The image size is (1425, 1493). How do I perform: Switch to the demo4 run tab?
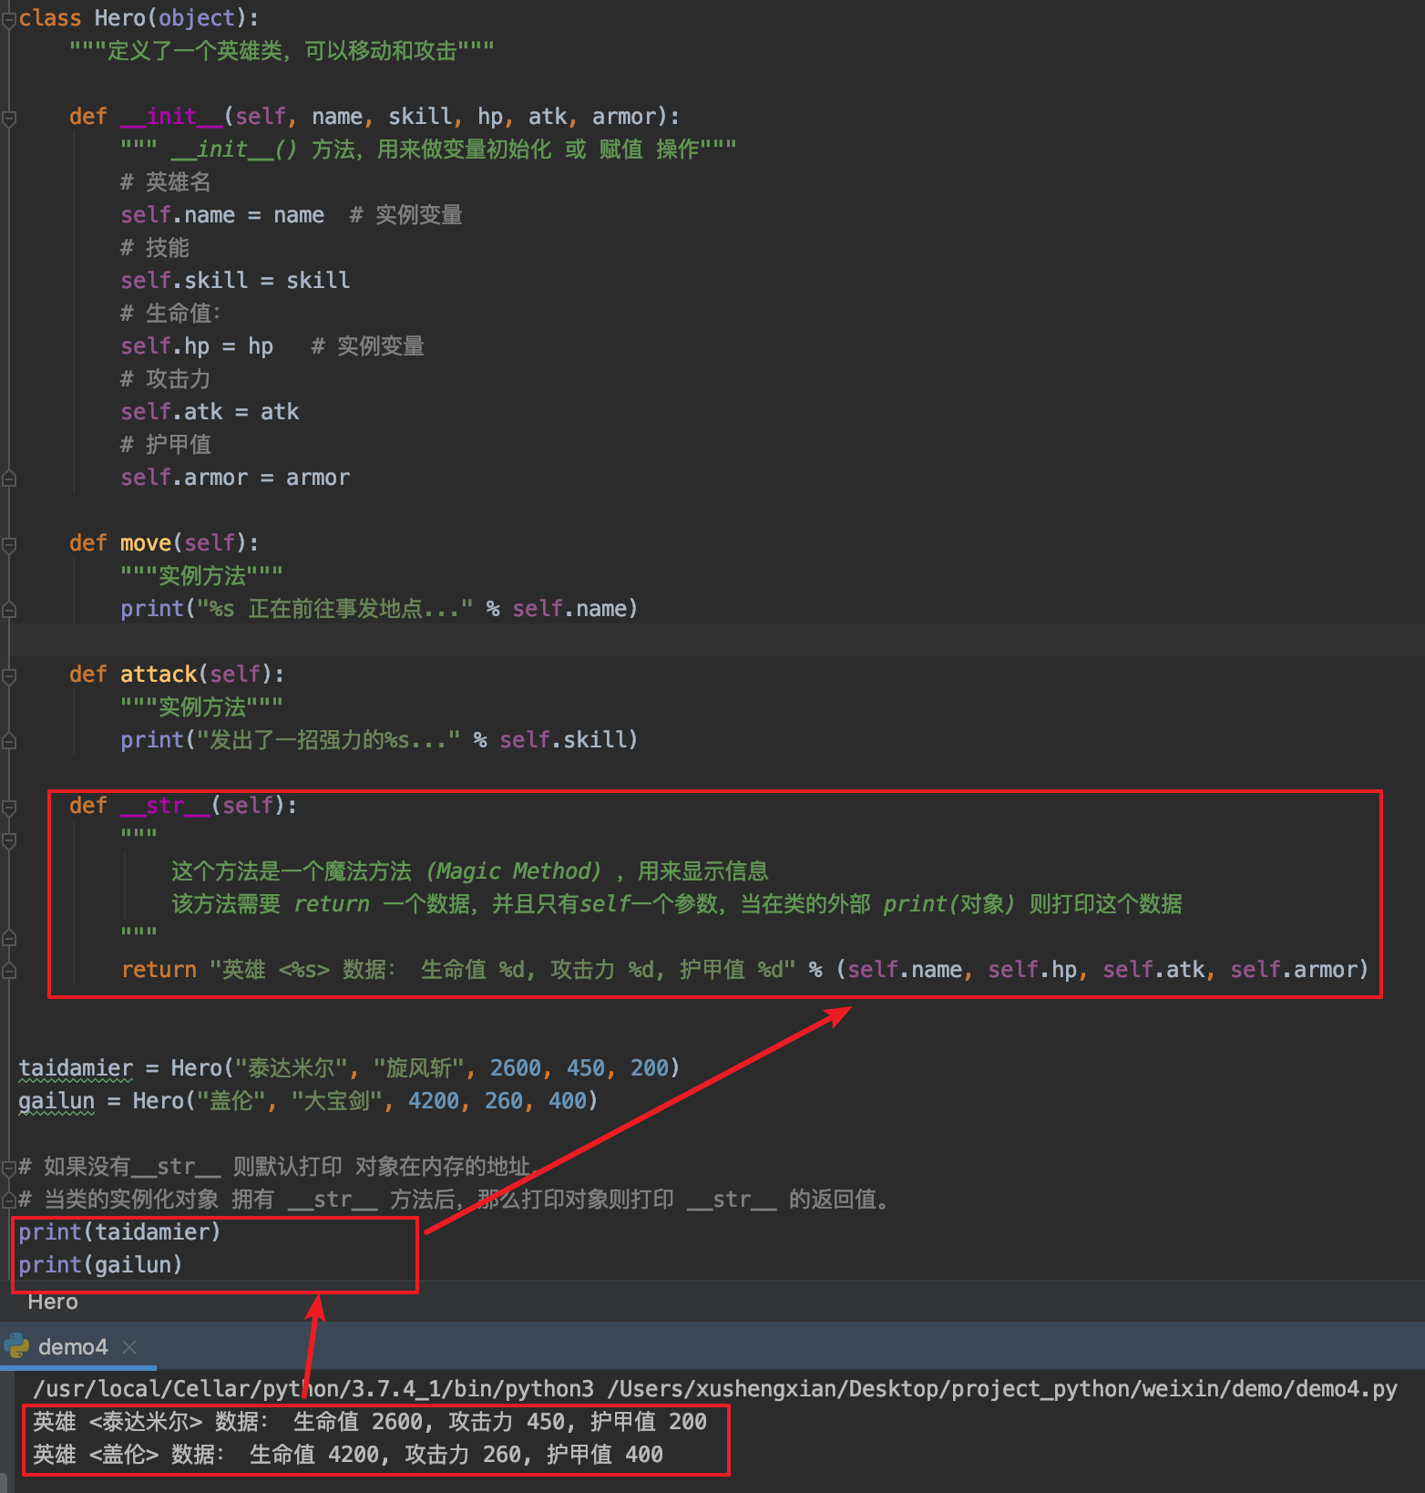[72, 1346]
